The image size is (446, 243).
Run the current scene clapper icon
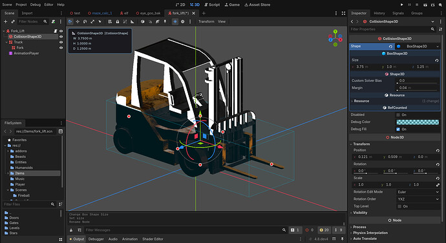425,5
